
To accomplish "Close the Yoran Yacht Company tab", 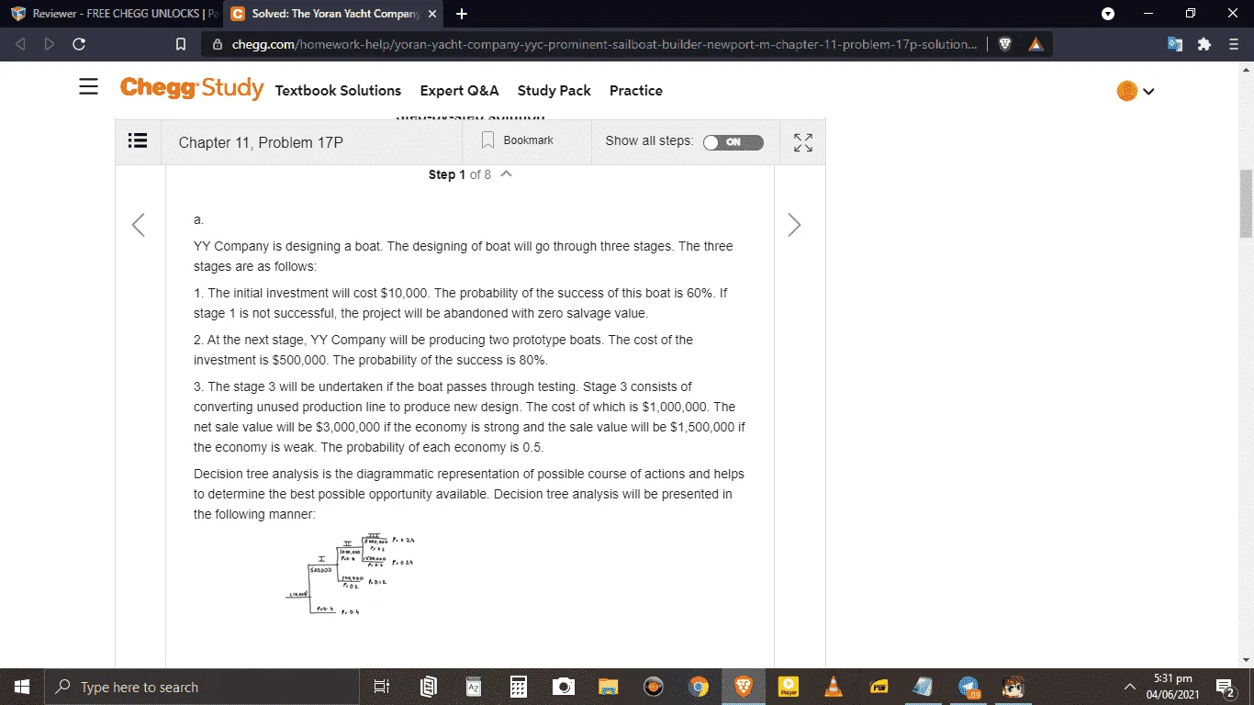I will coord(433,14).
